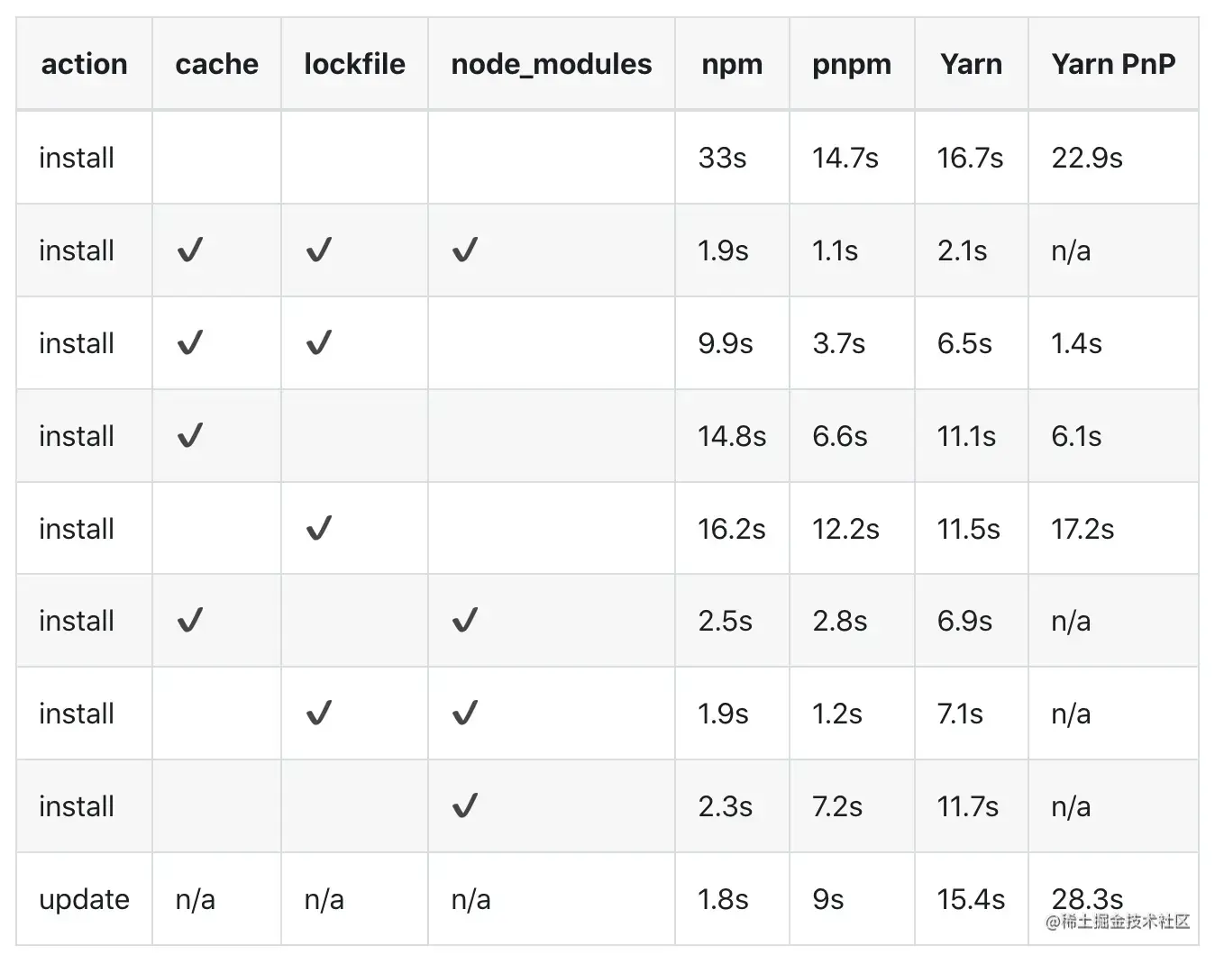Click the "Yarn PnP" column header

point(1113,64)
